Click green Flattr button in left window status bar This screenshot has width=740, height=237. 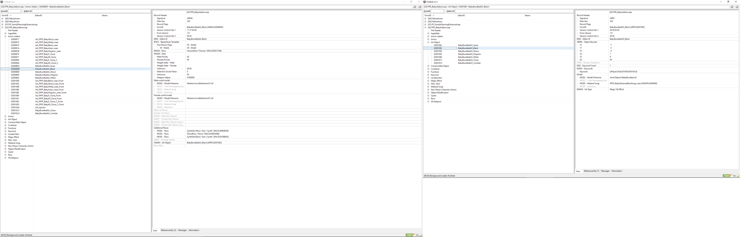[x=409, y=235]
